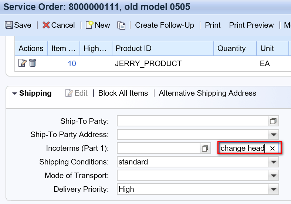Click the Ship-To Party input field
Viewport: 291px width, 204px height.
[x=193, y=121]
